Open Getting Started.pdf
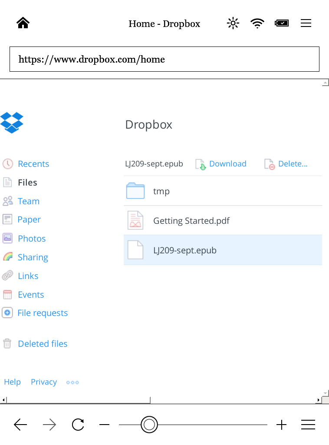 [x=223, y=220]
